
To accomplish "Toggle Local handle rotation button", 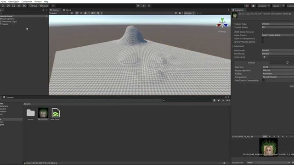I will [x=44, y=6].
